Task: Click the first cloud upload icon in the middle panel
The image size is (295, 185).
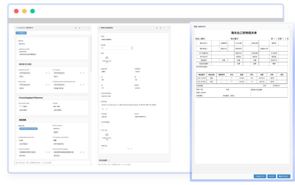Action: click(x=107, y=58)
